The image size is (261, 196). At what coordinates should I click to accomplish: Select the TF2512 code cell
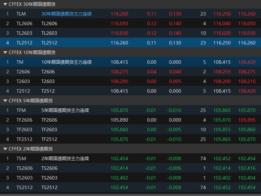(24, 139)
